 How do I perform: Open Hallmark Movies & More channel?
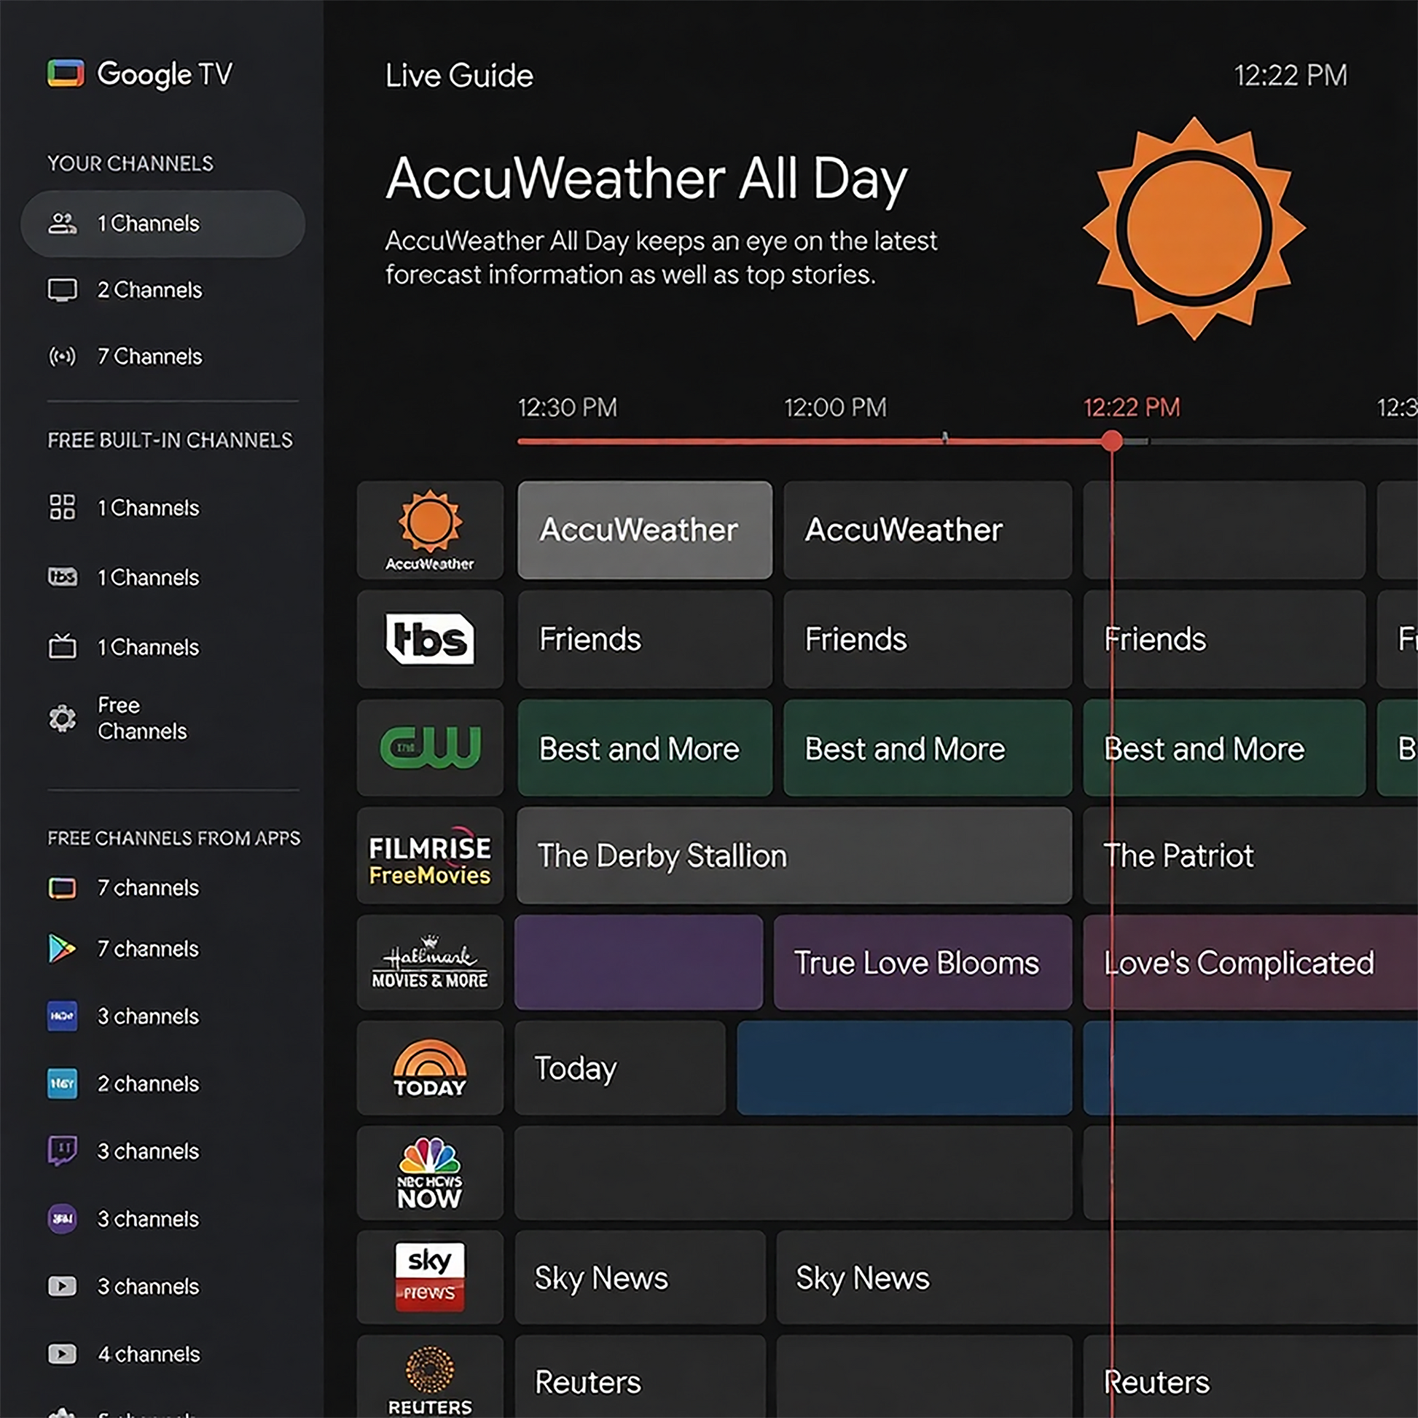(x=430, y=963)
